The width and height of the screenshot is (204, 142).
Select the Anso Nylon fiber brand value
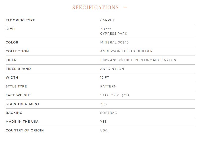[x=112, y=69]
